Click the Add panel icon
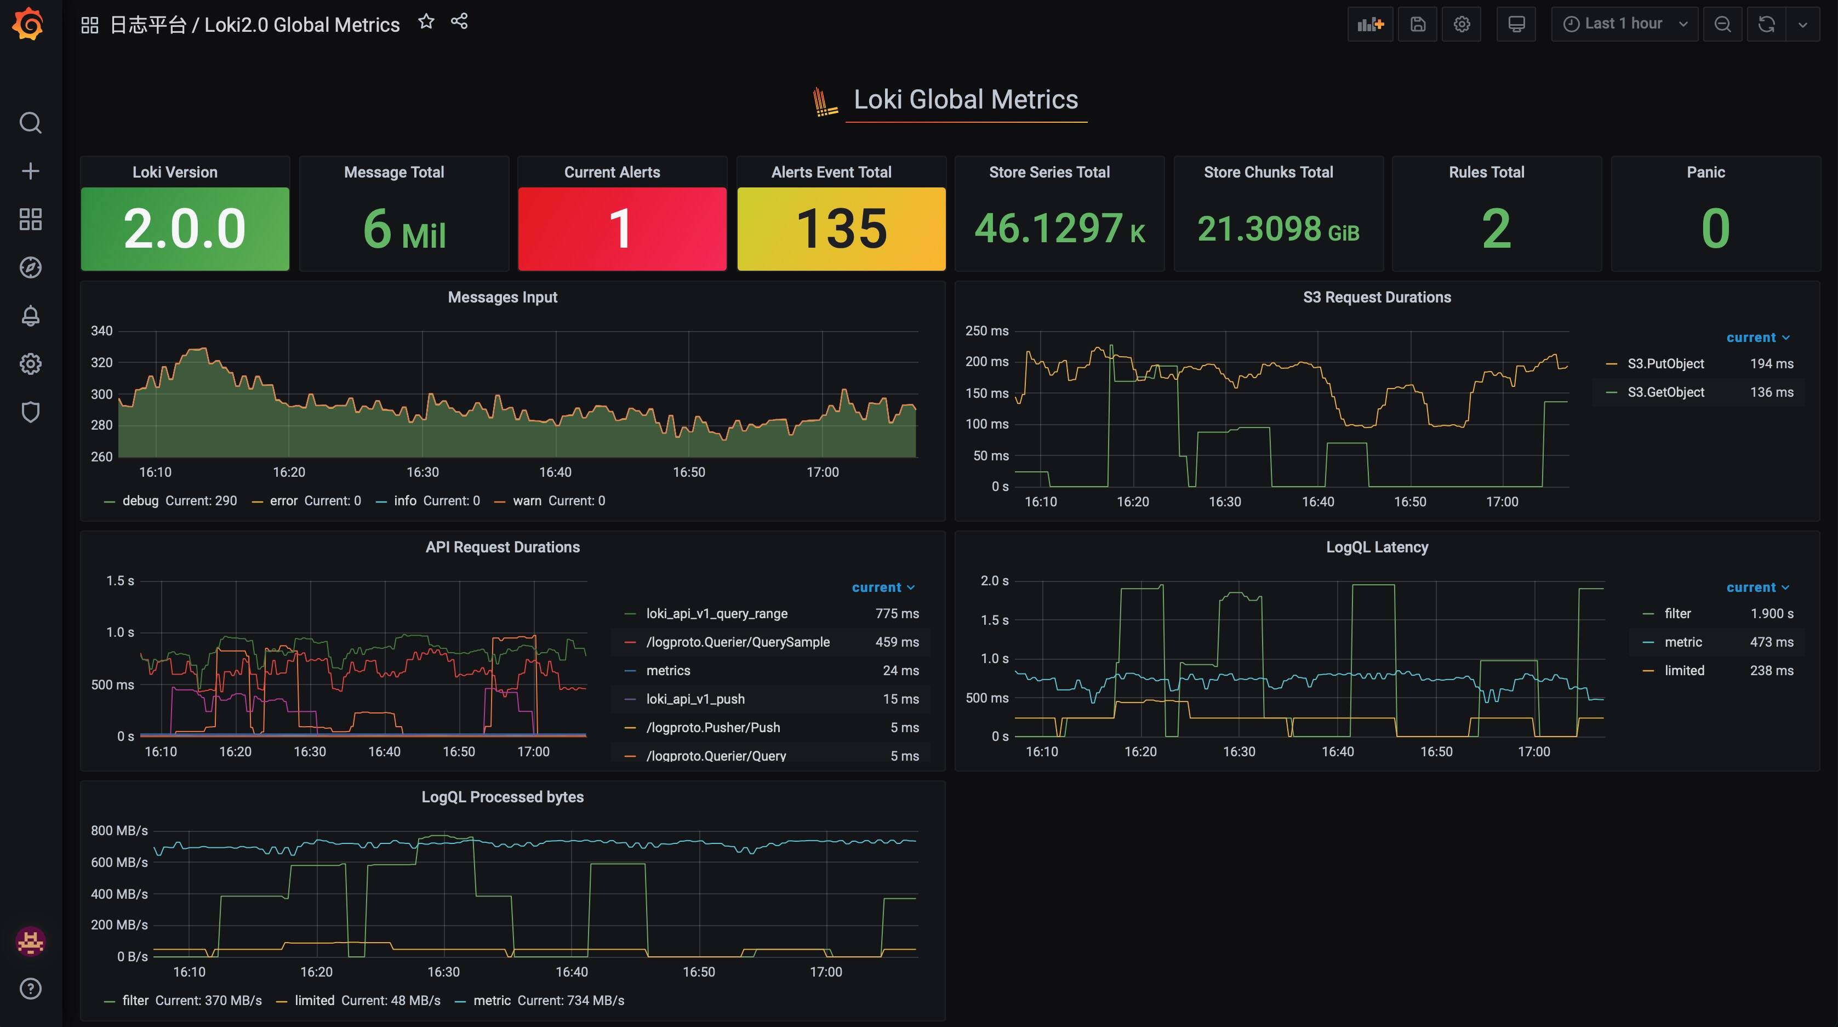 (1369, 24)
